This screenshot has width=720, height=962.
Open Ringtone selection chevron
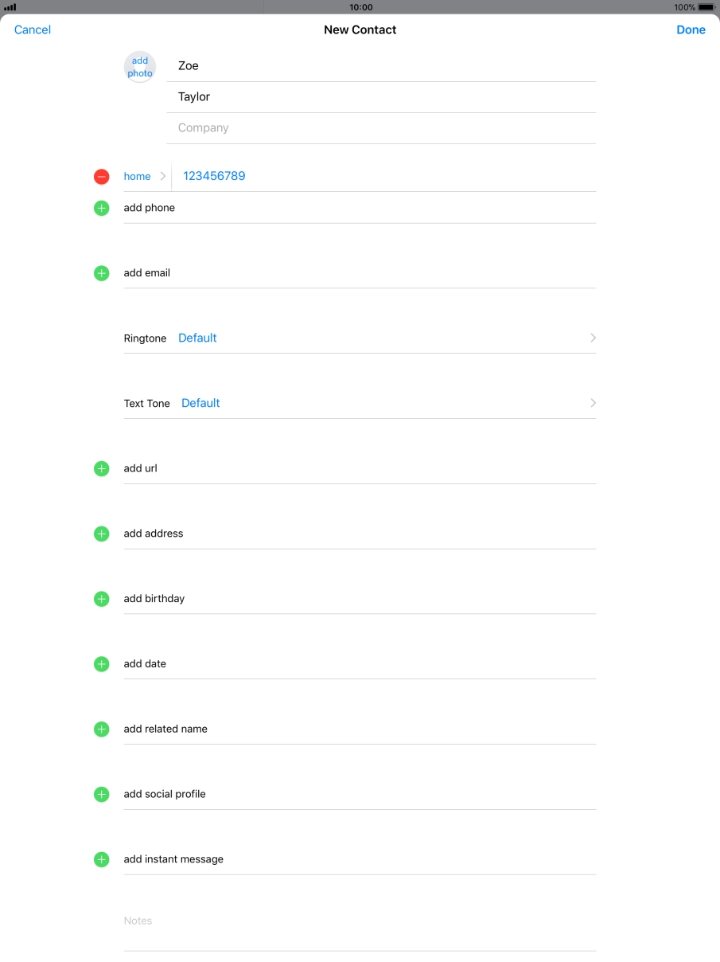593,338
